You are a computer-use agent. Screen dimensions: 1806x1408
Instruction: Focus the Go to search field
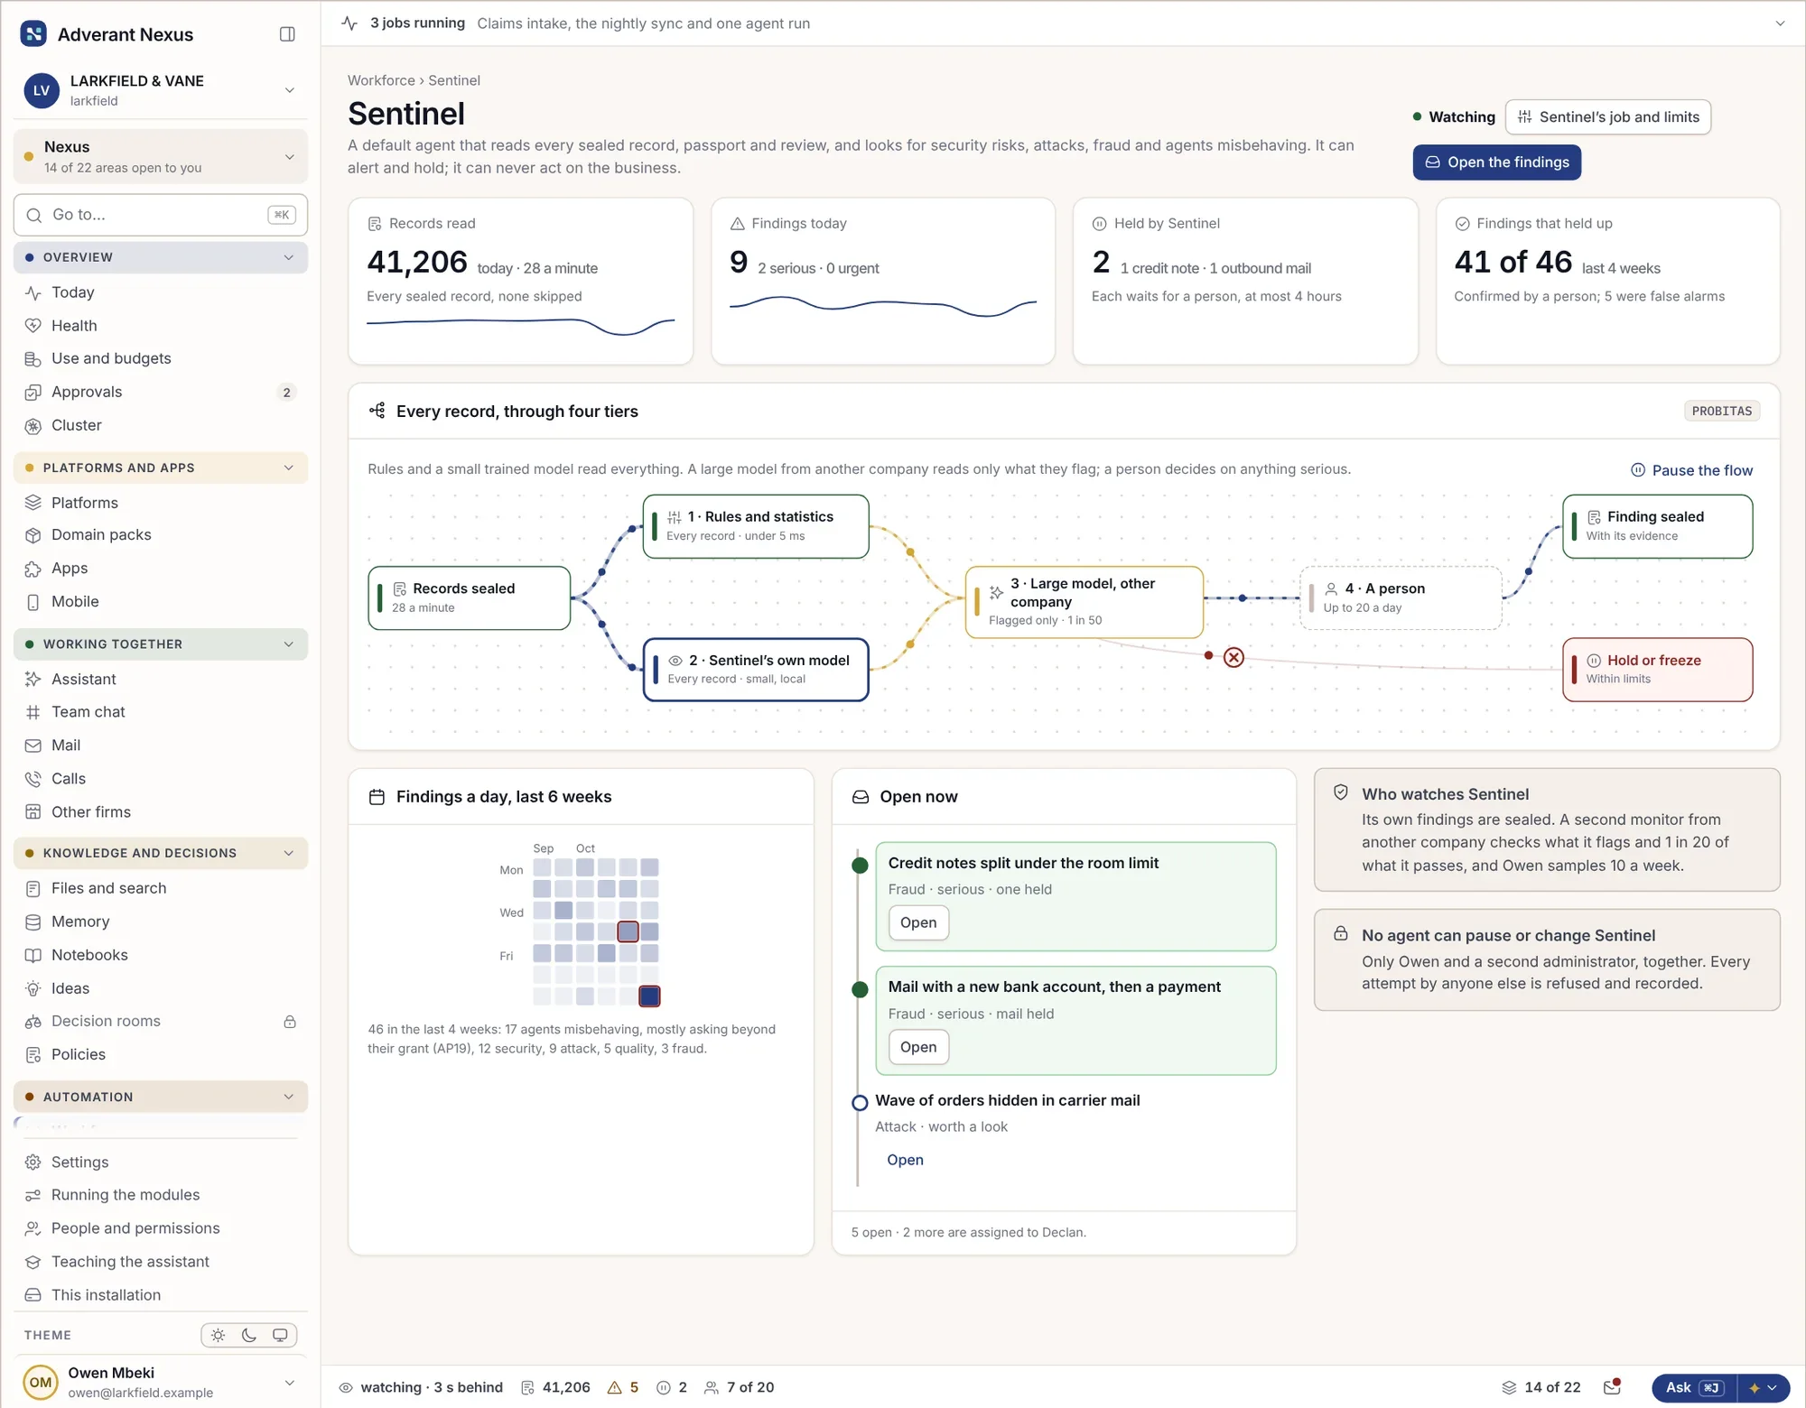pyautogui.click(x=161, y=215)
